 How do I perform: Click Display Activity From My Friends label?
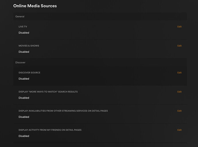pos(50,130)
